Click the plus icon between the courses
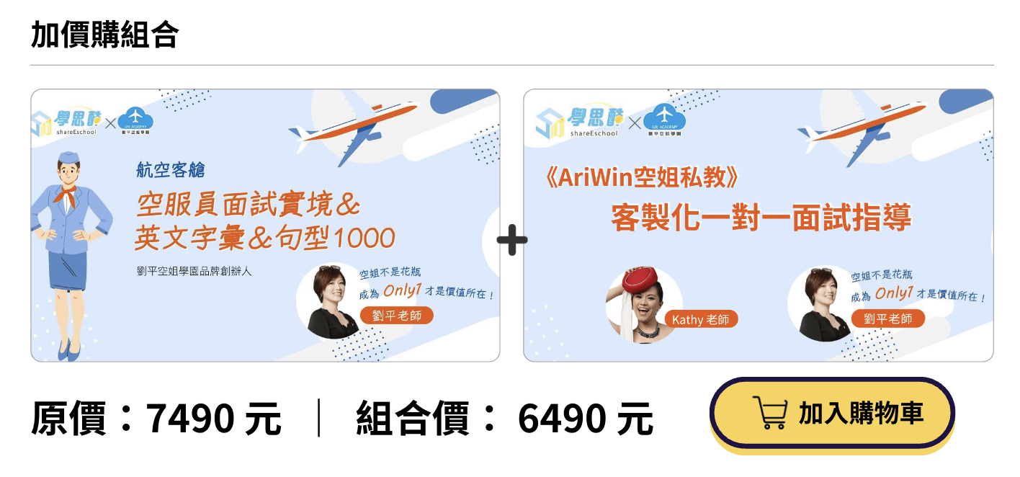 click(512, 240)
